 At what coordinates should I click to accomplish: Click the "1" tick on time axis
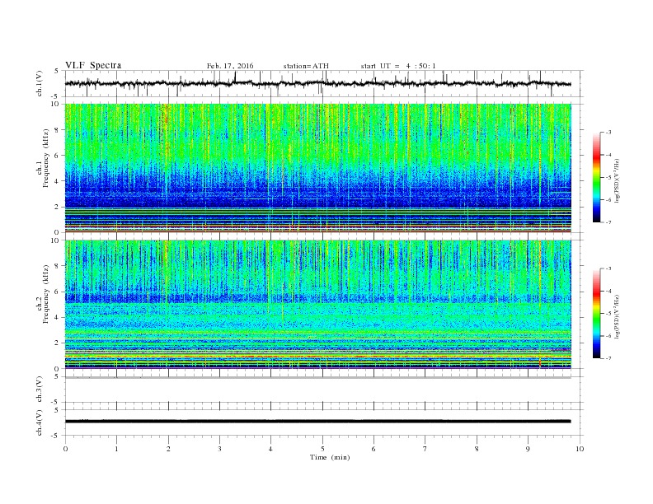[x=116, y=449]
